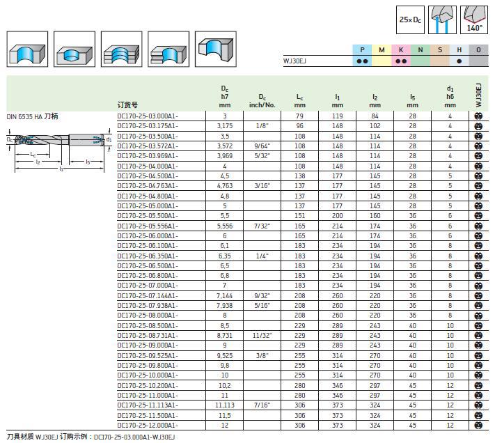Image resolution: width=495 pixels, height=443 pixels.
Task: Click the stock icon for DC170-25-11.000A1-
Action: point(478,396)
